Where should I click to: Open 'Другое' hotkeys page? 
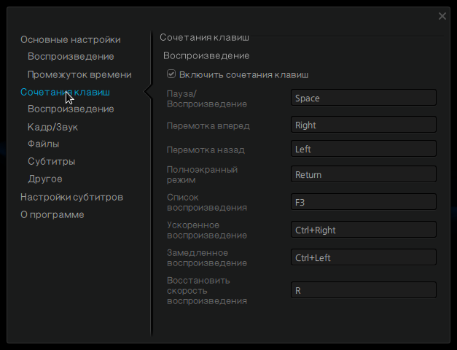coord(45,179)
